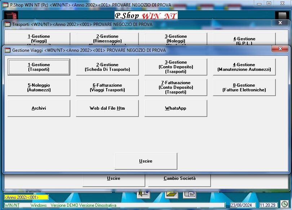Open 1-Gestione (Trasporti)
This screenshot has width=292, height=210.
(39, 67)
